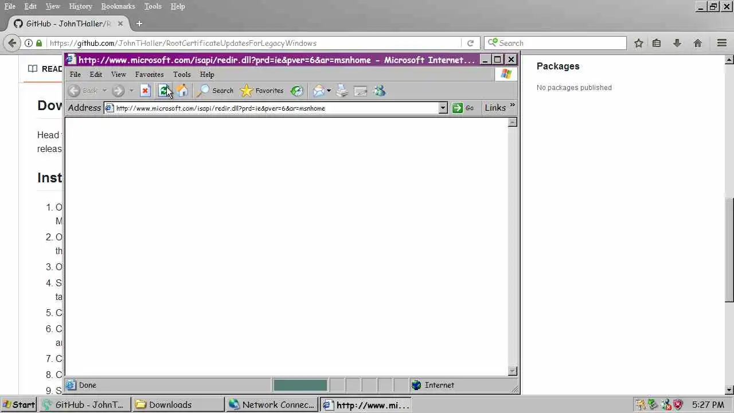The height and width of the screenshot is (413, 734).
Task: Open the Address bar dropdown list
Action: click(443, 108)
